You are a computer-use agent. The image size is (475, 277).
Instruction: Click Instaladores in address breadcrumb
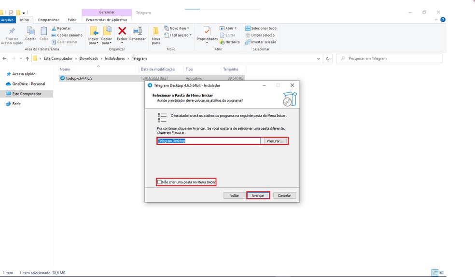115,58
